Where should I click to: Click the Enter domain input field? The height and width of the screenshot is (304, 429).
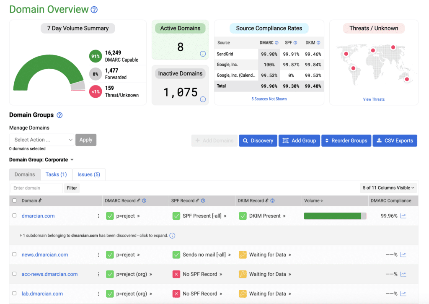tap(36, 188)
